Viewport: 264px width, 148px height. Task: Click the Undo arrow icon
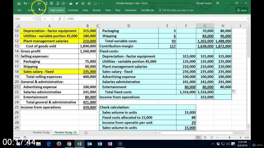(x=25, y=3)
